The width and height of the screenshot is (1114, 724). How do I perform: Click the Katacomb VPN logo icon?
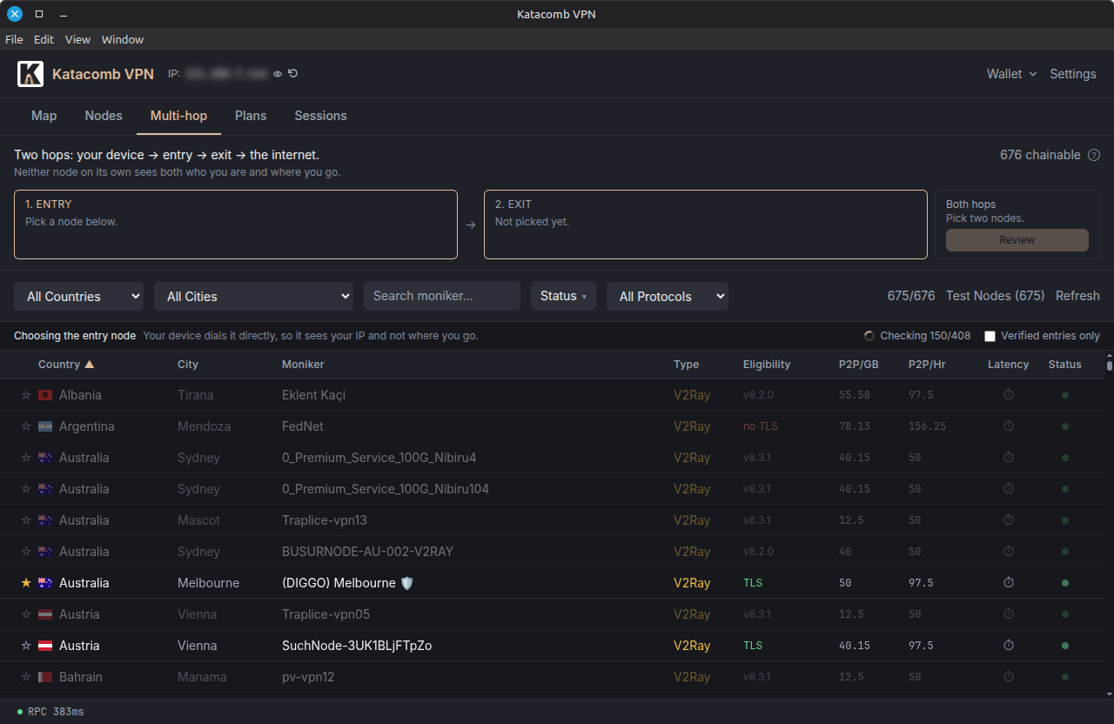coord(30,74)
